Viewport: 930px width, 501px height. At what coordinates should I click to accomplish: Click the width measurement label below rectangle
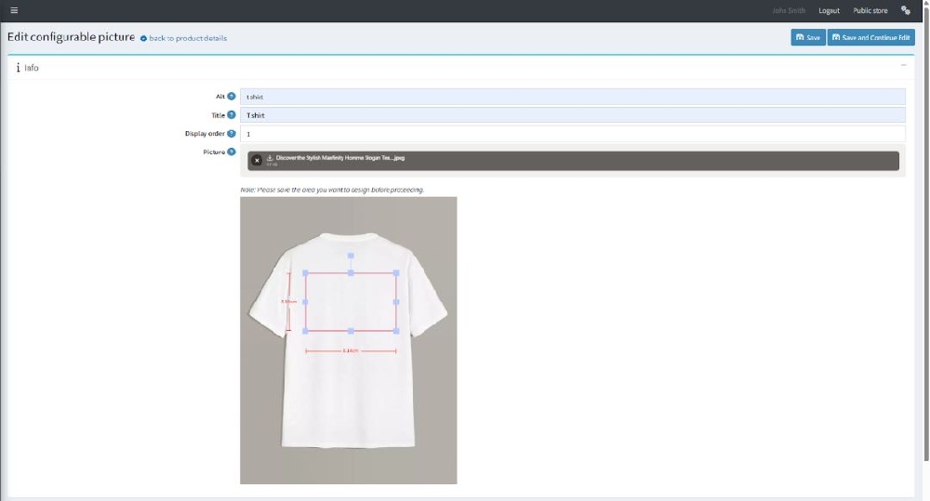point(351,351)
